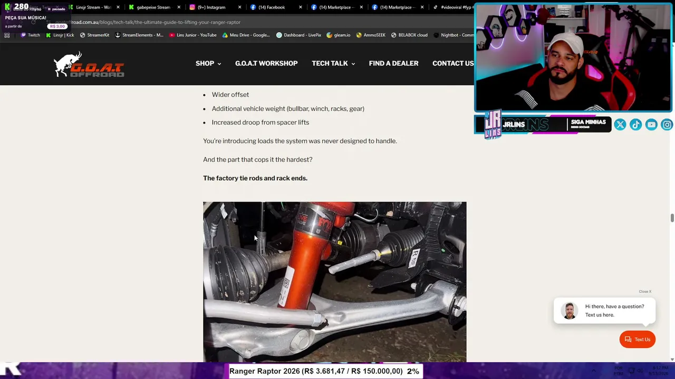
Task: Click 'And the part that cops it' sentence
Action: pos(258,159)
